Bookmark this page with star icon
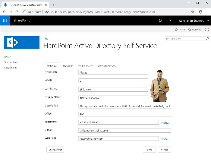 193,12
